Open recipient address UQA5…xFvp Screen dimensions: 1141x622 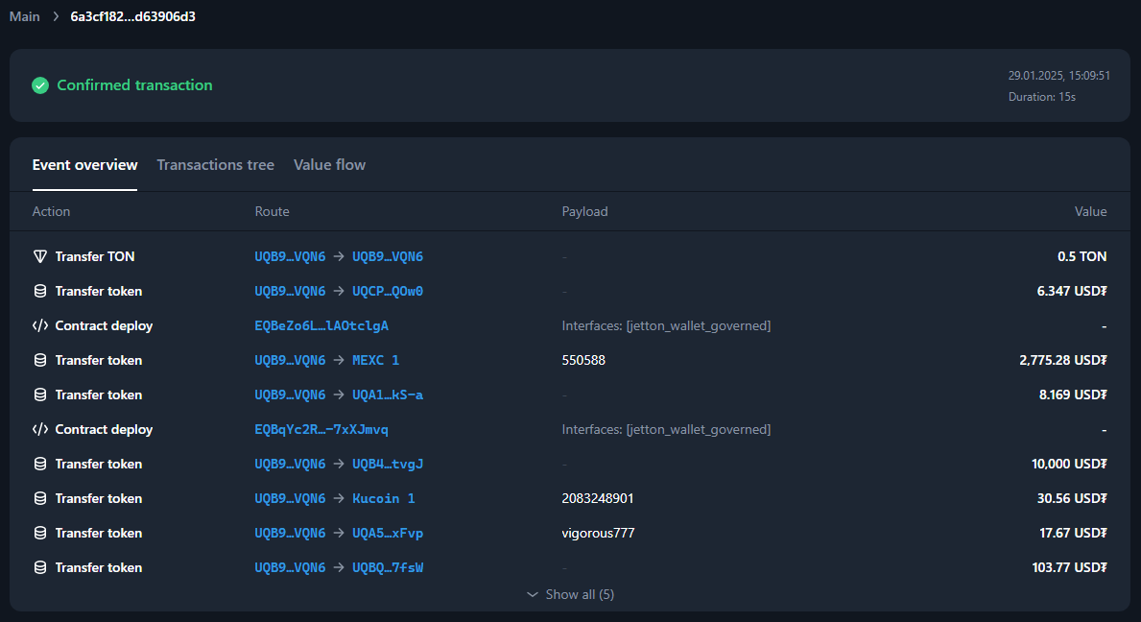pos(388,533)
